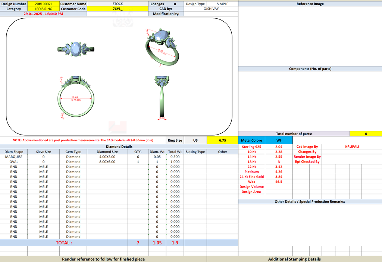382x262 pixels.
Task: Click the 18 Kt row label
Action: [x=251, y=161]
